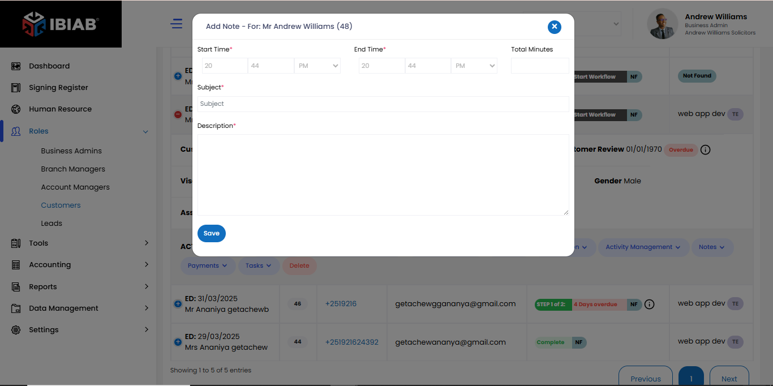Image resolution: width=773 pixels, height=386 pixels.
Task: Click the End Time minutes field
Action: point(428,66)
